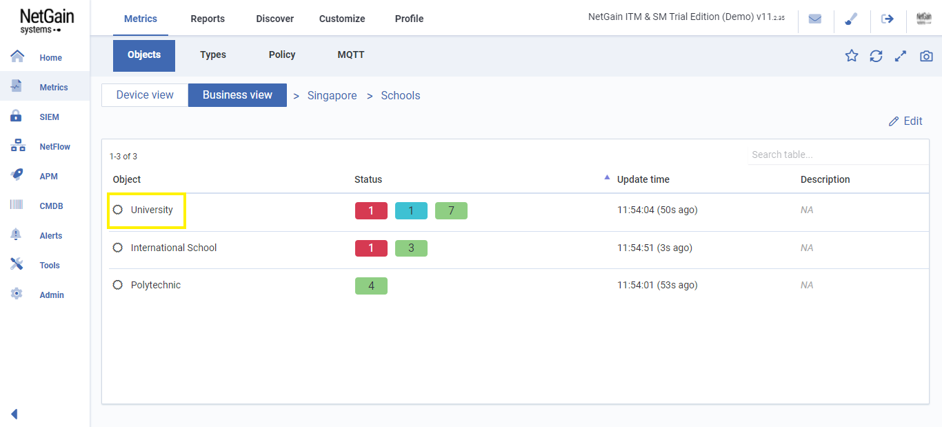Select the Policy tab
Screen dimensions: 942x427
[x=282, y=55]
